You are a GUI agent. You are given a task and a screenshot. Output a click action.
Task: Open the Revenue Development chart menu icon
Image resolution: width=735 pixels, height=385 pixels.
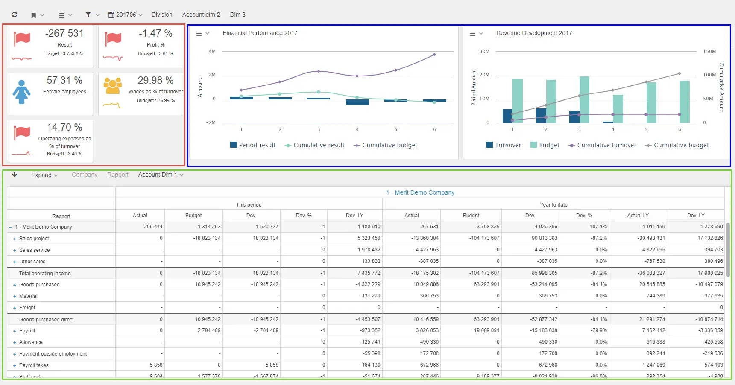click(x=476, y=33)
